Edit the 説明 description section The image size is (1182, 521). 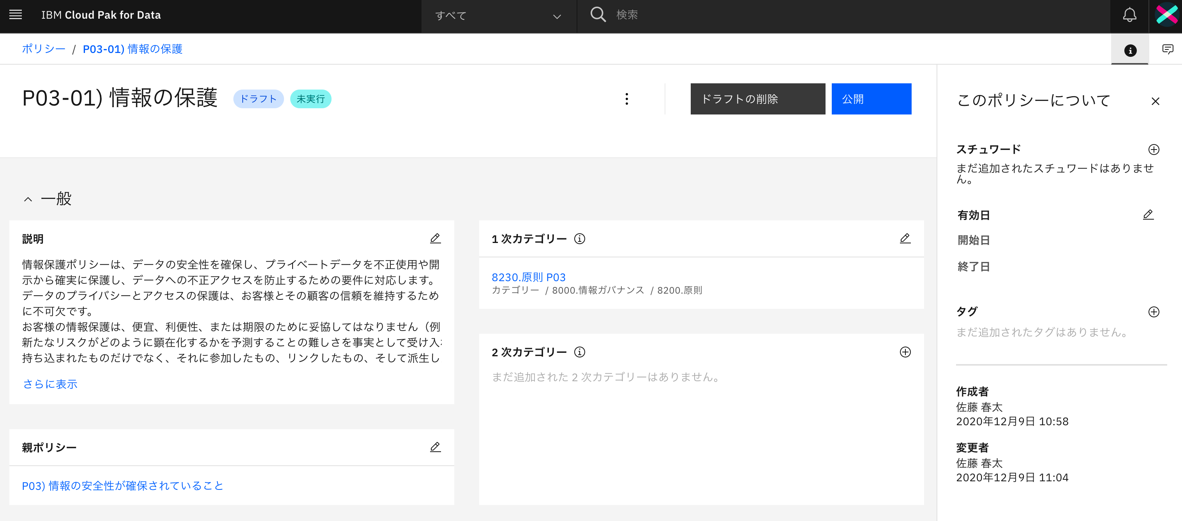[x=435, y=238]
